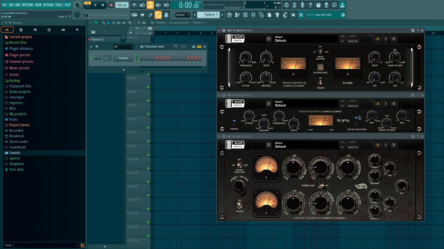Image resolution: width=444 pixels, height=249 pixels.
Task: Select the delete tool in Playlist toolbar
Action: click(114, 23)
